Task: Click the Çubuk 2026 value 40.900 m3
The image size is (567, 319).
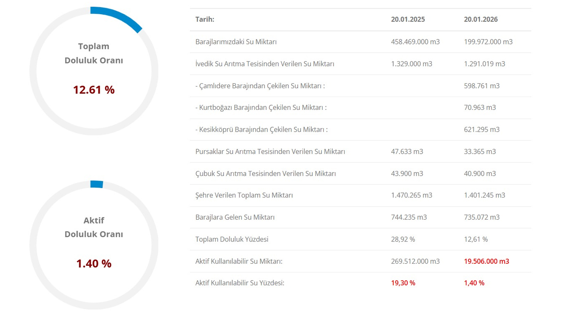Action: tap(480, 173)
